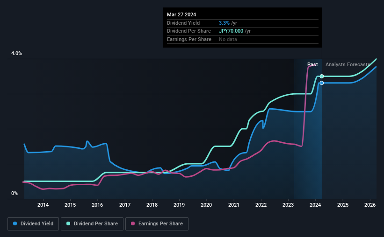The height and width of the screenshot is (237, 384).
Task: Select the 2020 x-axis label
Action: click(206, 205)
